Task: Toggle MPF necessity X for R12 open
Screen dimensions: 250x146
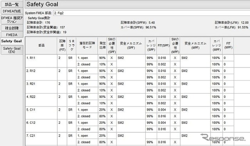Action: 175,71
